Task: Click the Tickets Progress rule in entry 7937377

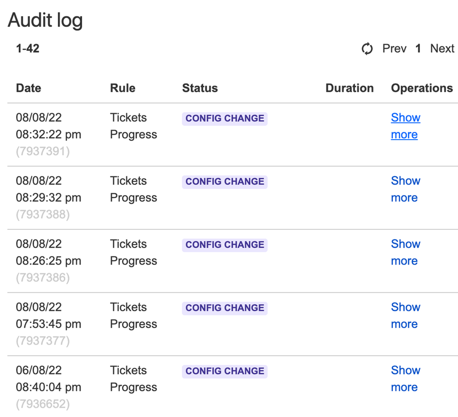Action: pyautogui.click(x=133, y=315)
